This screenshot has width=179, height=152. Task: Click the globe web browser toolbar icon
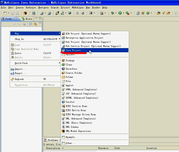pos(70,13)
